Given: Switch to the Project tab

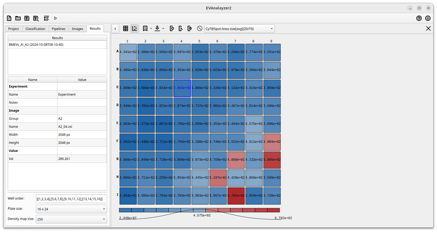Looking at the screenshot, I should (x=13, y=29).
